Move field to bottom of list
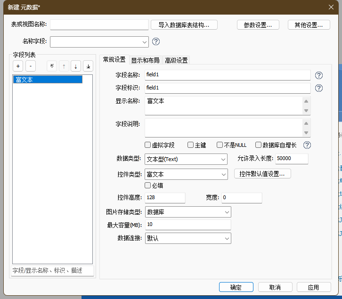This screenshot has height=299, width=342. [x=88, y=66]
